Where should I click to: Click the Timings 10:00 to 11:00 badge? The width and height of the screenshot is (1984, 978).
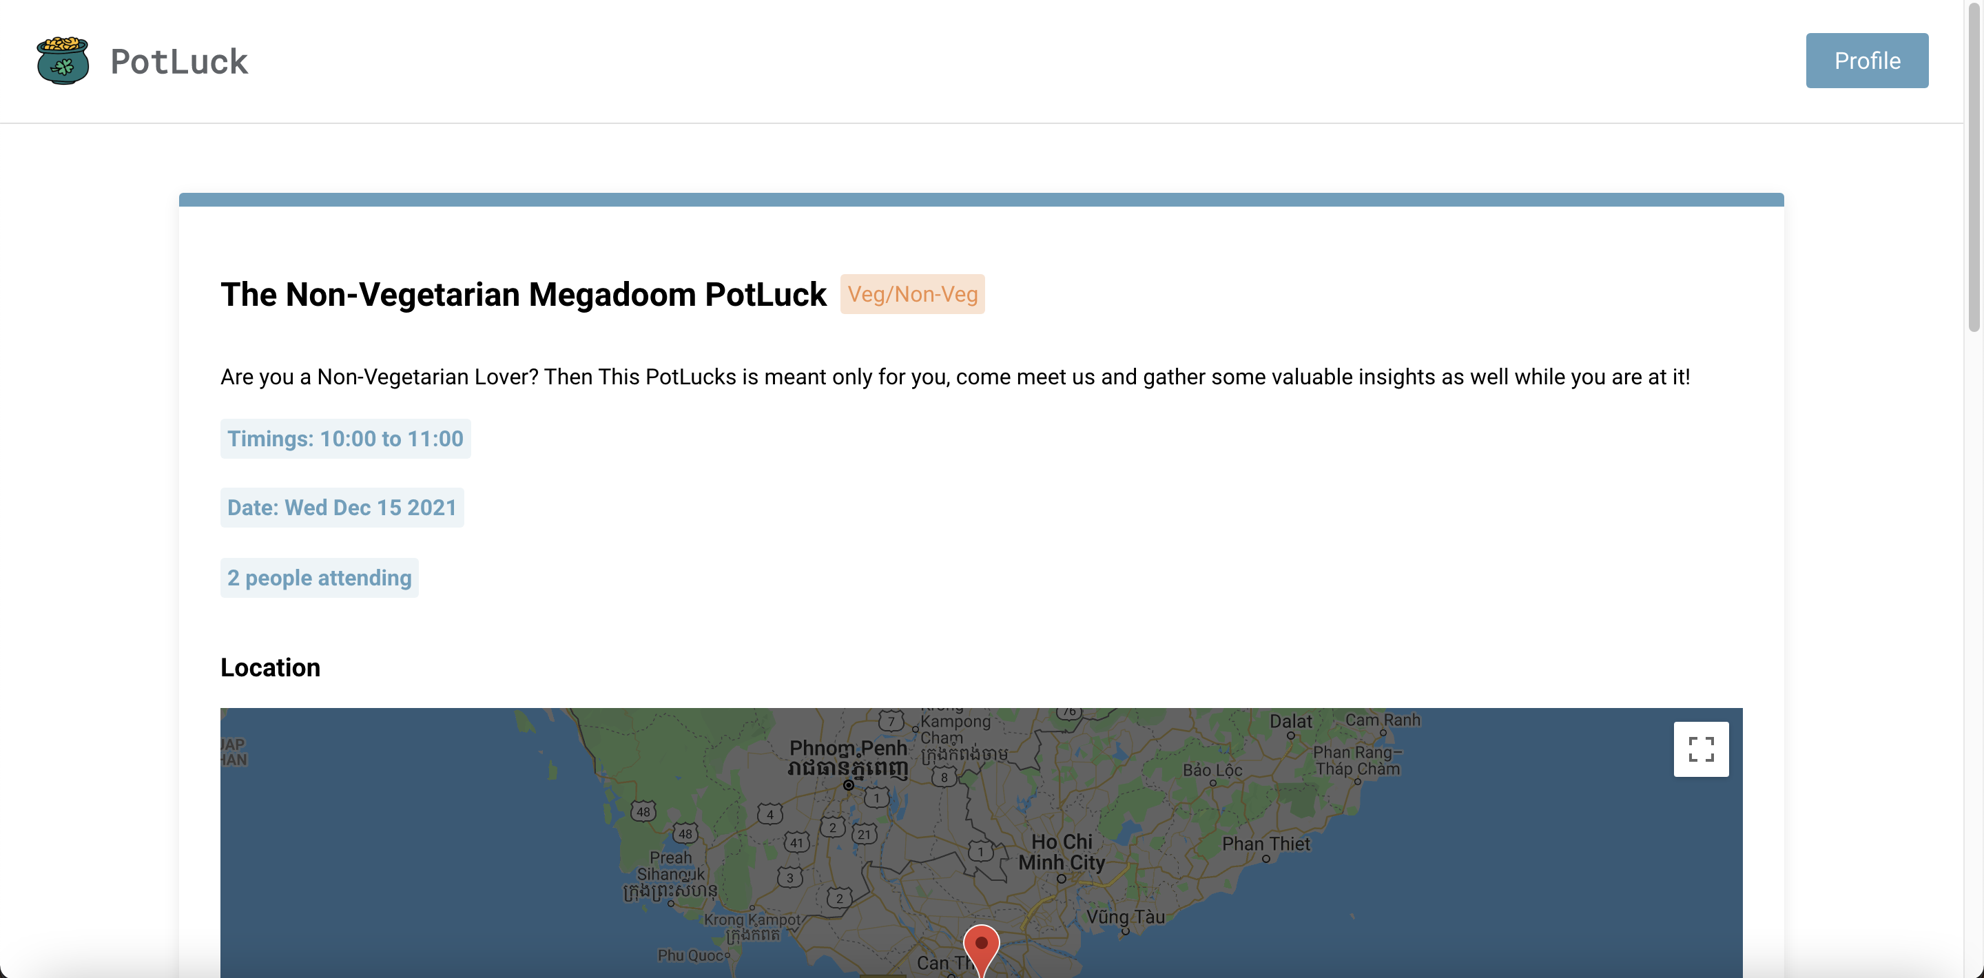[x=345, y=439]
